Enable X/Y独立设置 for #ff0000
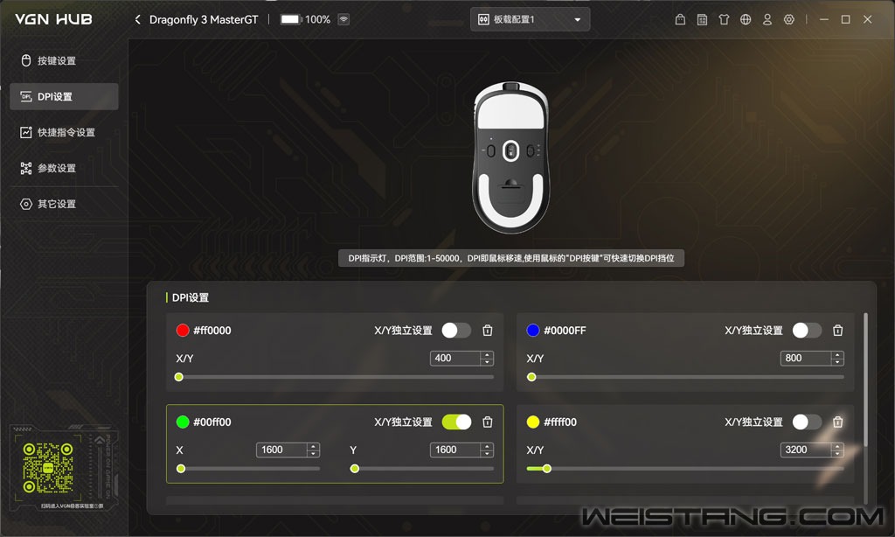This screenshot has width=895, height=537. point(456,331)
